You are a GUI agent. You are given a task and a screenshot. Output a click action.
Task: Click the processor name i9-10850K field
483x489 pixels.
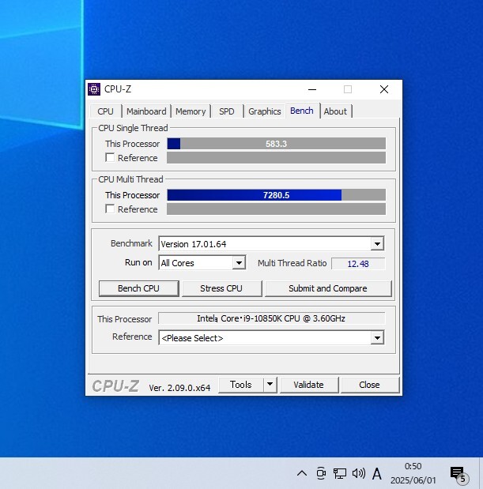[x=271, y=318]
